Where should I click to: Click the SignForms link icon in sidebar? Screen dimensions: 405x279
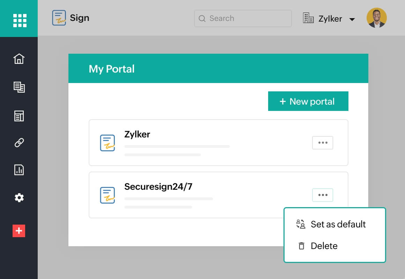pyautogui.click(x=19, y=143)
